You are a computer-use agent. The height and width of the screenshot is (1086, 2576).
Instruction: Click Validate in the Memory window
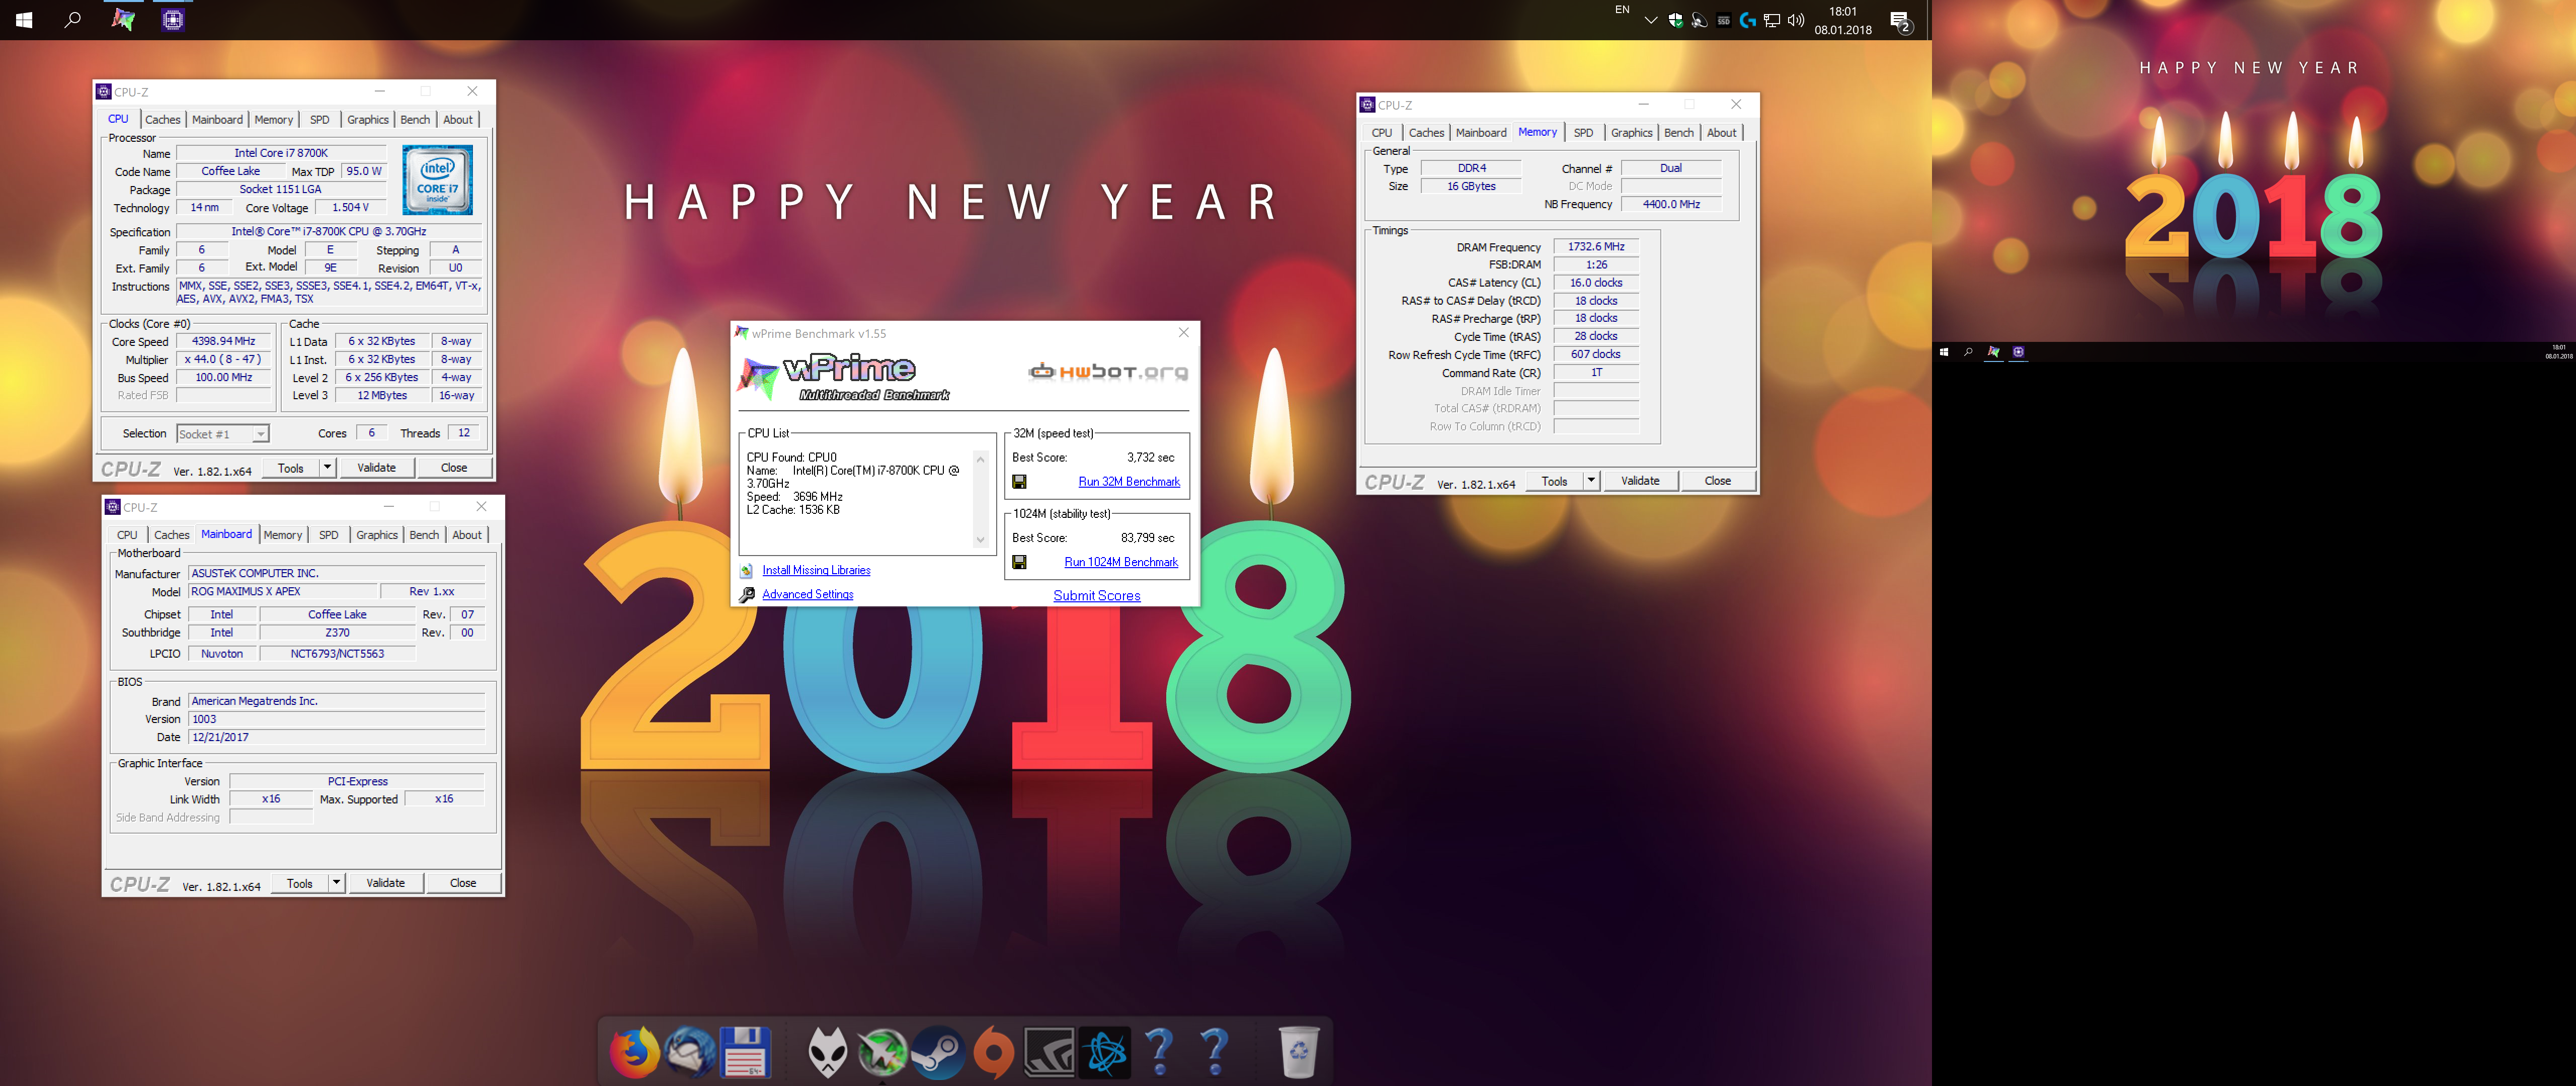coord(1640,481)
